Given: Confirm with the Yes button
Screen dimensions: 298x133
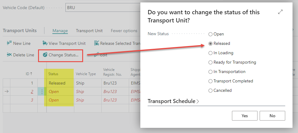Looking at the screenshot, I should pos(244,116).
